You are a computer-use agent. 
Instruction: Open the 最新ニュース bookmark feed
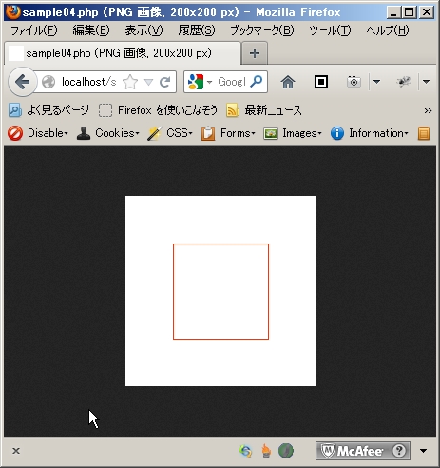point(264,110)
